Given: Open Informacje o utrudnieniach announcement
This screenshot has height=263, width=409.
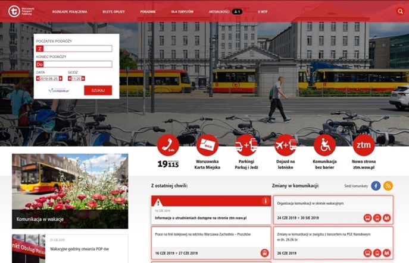Looking at the screenshot, I should 201,218.
